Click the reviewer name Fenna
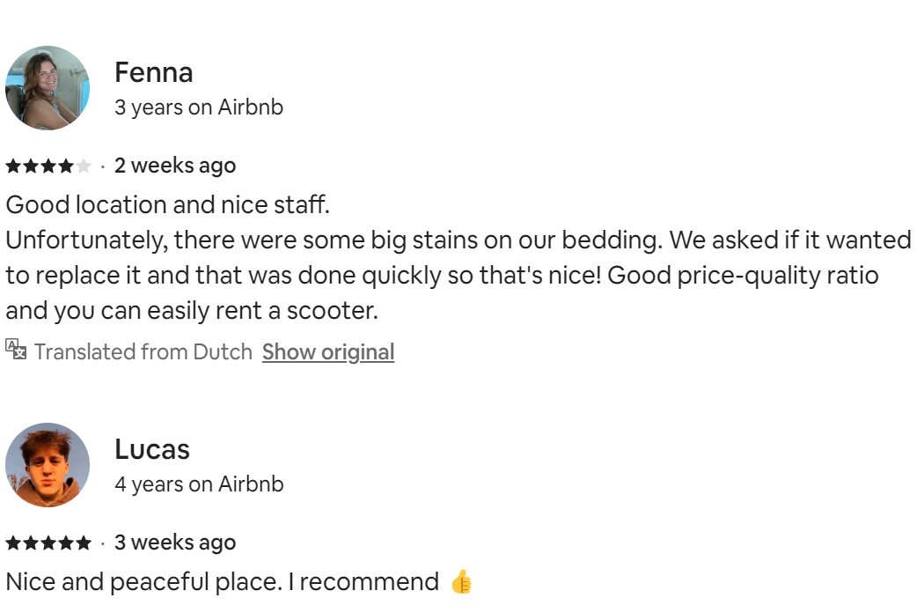This screenshot has width=924, height=613. (154, 72)
